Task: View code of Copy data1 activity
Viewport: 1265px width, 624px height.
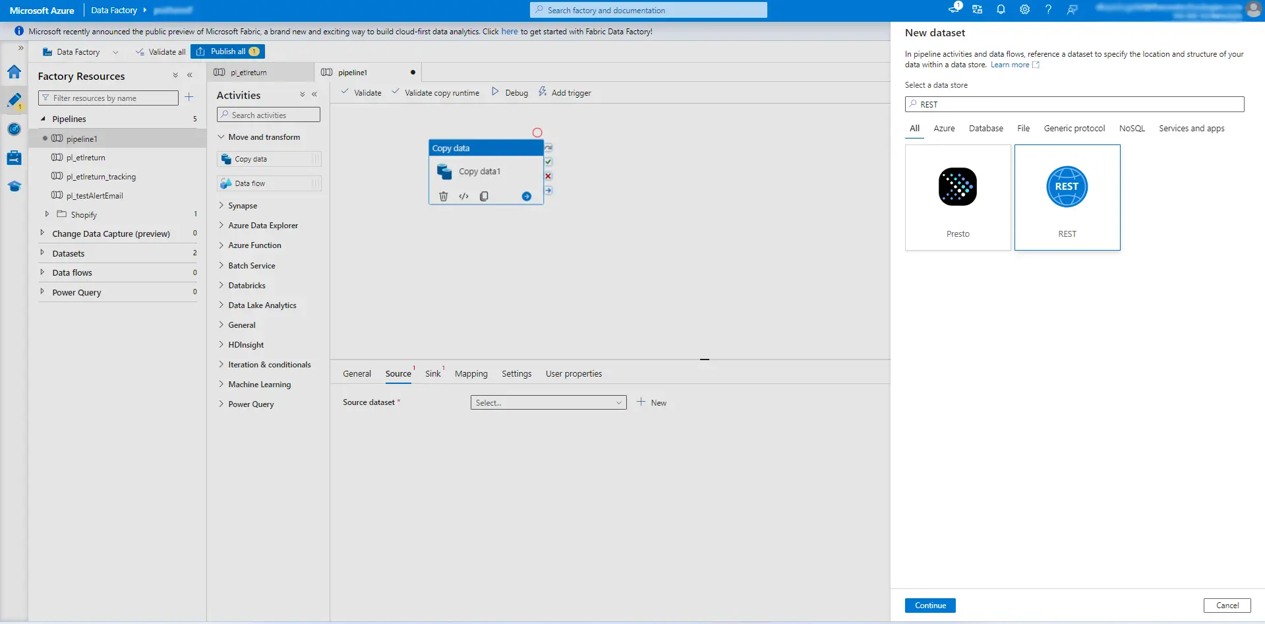Action: [464, 196]
